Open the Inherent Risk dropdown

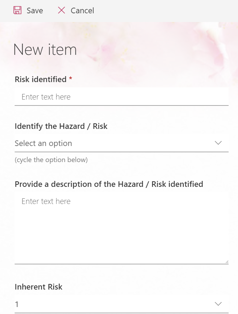[x=121, y=304]
